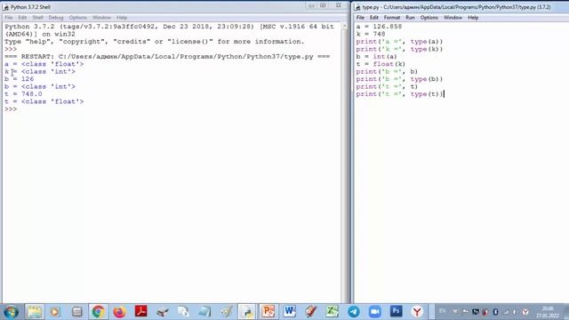Click the line 'k = 748' in editor
569x320 pixels.
[x=371, y=34]
